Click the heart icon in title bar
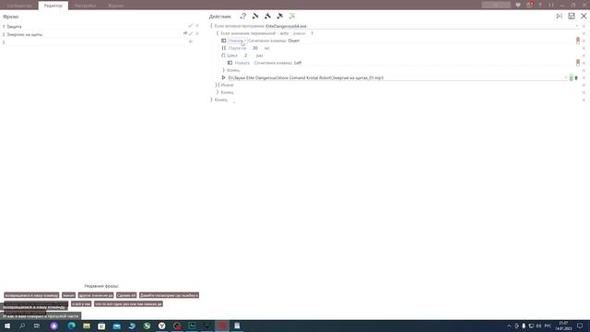Screen dimensions: 590x332 coord(518,6)
